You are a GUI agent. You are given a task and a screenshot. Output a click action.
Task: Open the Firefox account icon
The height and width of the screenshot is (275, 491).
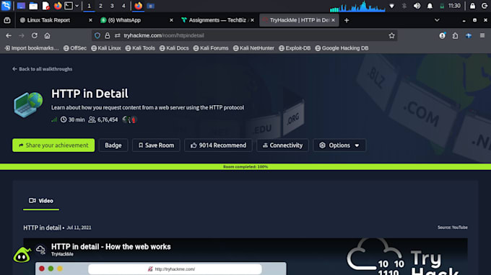tap(442, 35)
